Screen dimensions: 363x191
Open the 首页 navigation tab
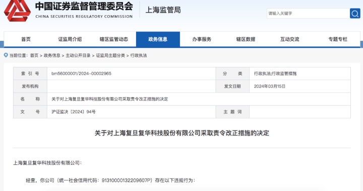26,39
